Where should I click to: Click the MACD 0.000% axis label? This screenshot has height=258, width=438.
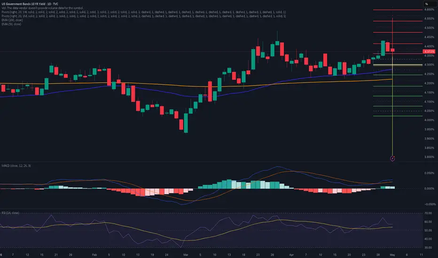coord(429,189)
